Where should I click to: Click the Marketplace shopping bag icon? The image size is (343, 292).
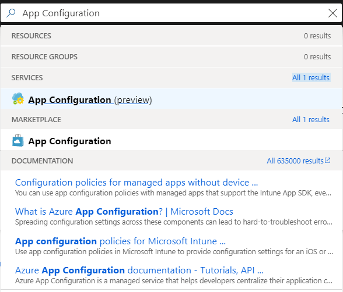17,140
